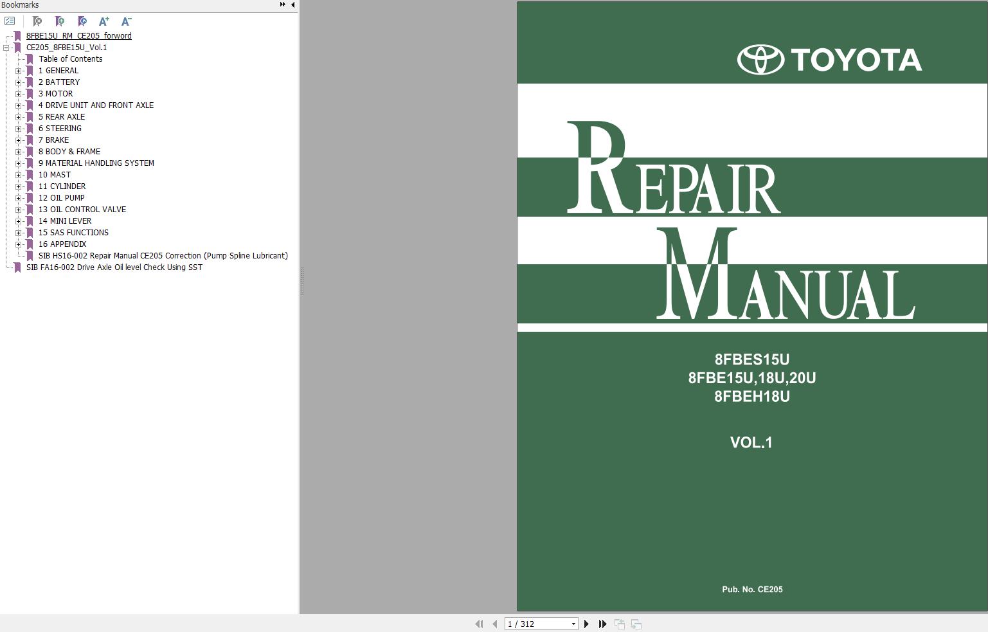Click the Repair Manual cover page

(752, 306)
